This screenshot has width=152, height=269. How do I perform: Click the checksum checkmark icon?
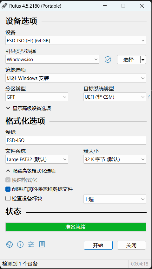[x=108, y=60]
